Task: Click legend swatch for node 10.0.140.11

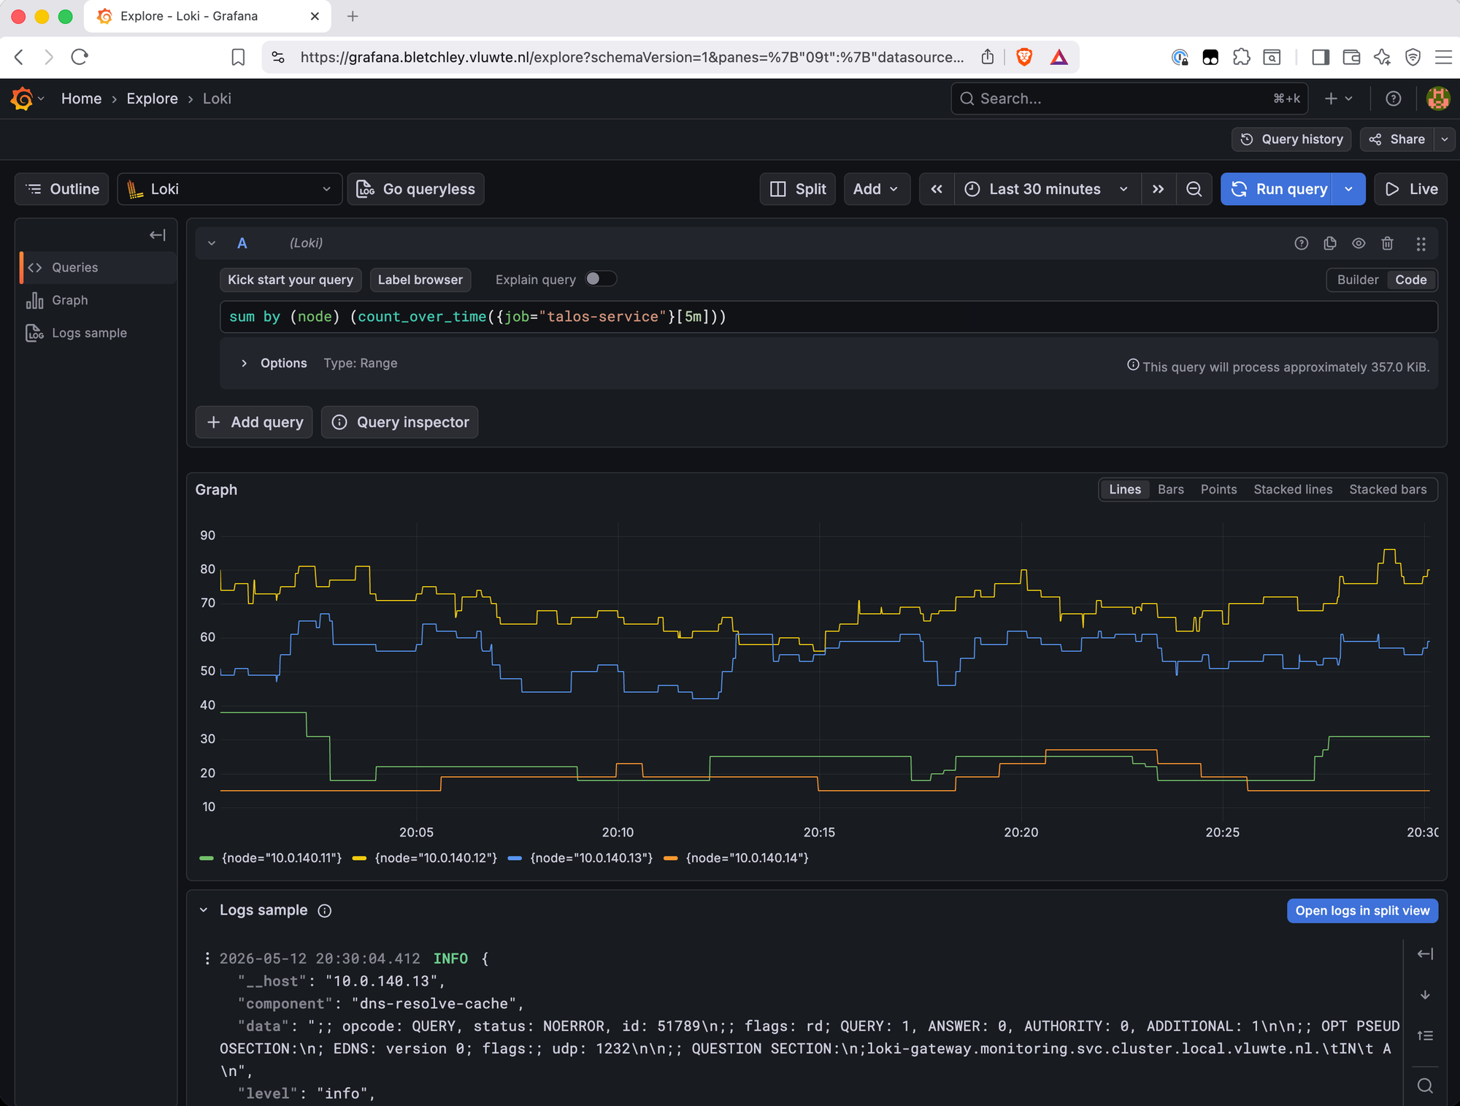Action: coord(207,858)
